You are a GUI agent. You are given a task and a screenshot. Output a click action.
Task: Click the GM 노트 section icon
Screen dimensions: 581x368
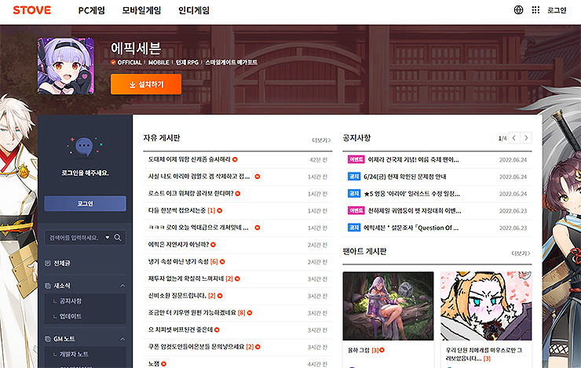[47, 339]
